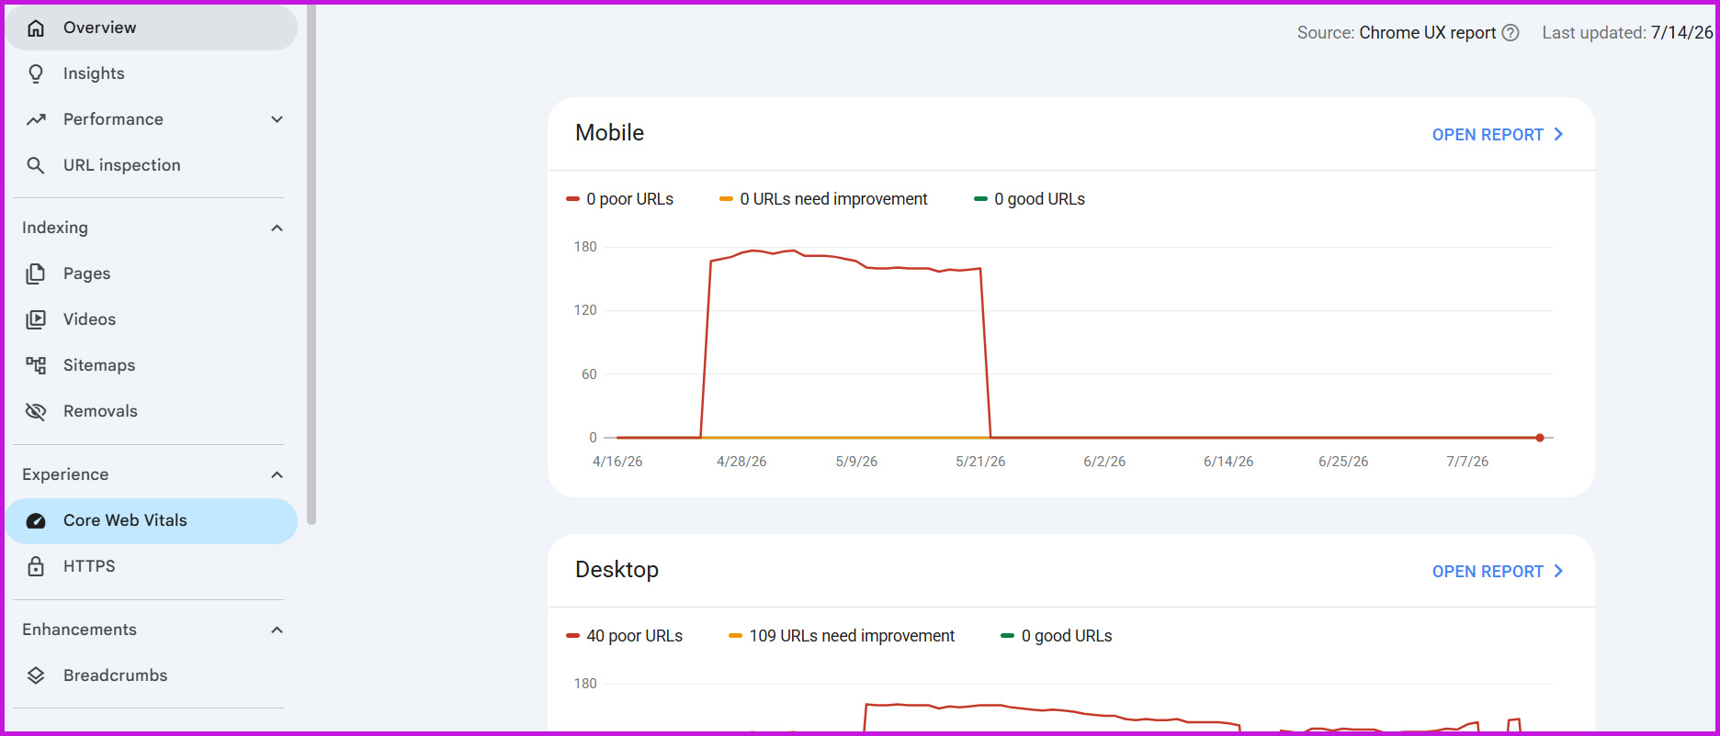Click the Videos play icon

pos(36,319)
